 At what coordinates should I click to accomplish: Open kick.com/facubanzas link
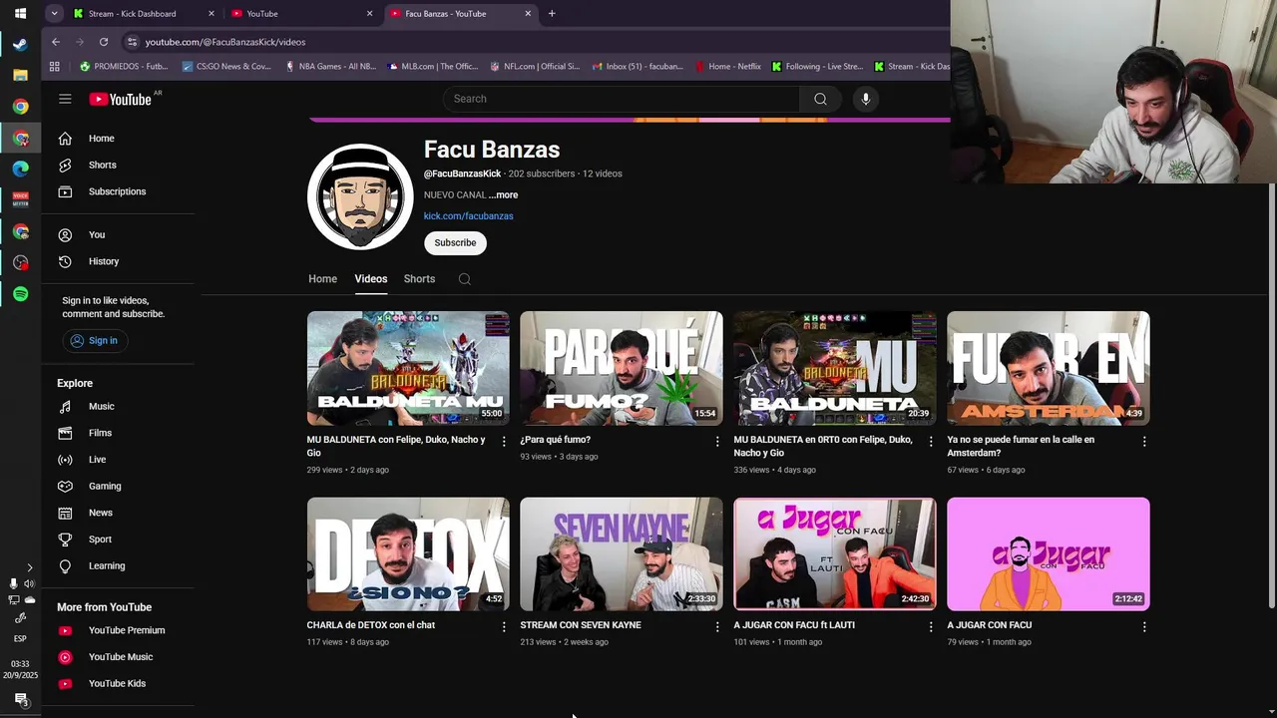[468, 216]
